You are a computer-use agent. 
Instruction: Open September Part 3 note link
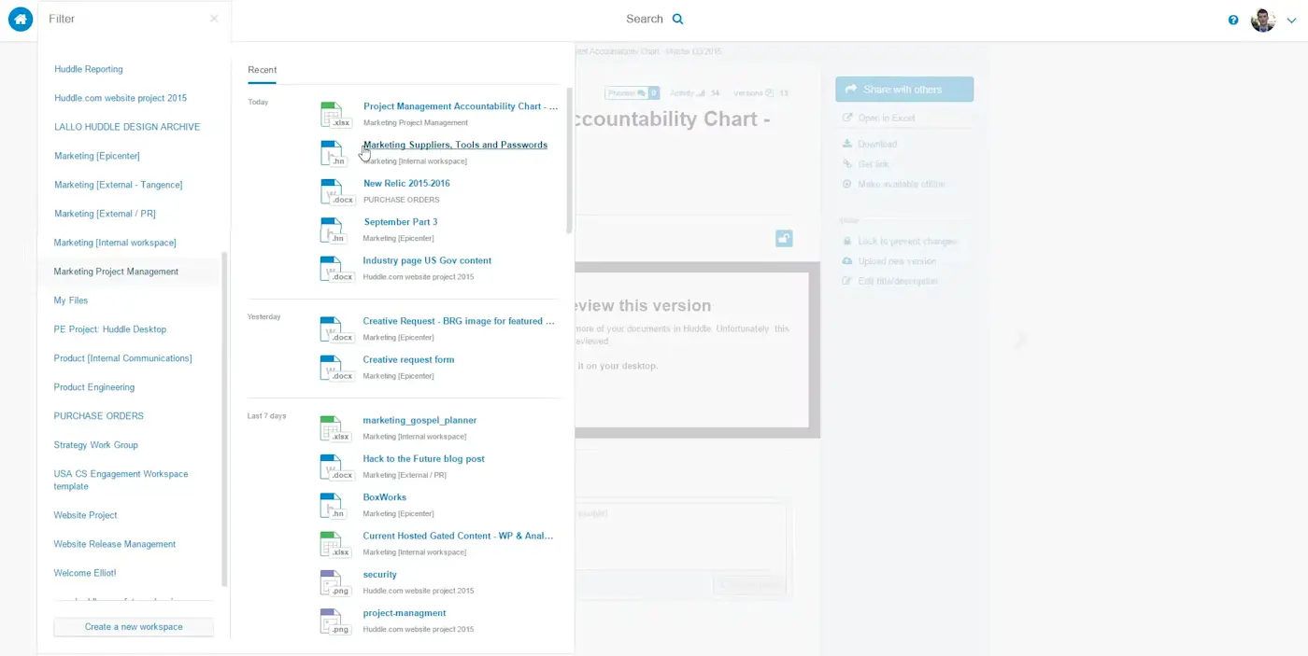tap(401, 222)
